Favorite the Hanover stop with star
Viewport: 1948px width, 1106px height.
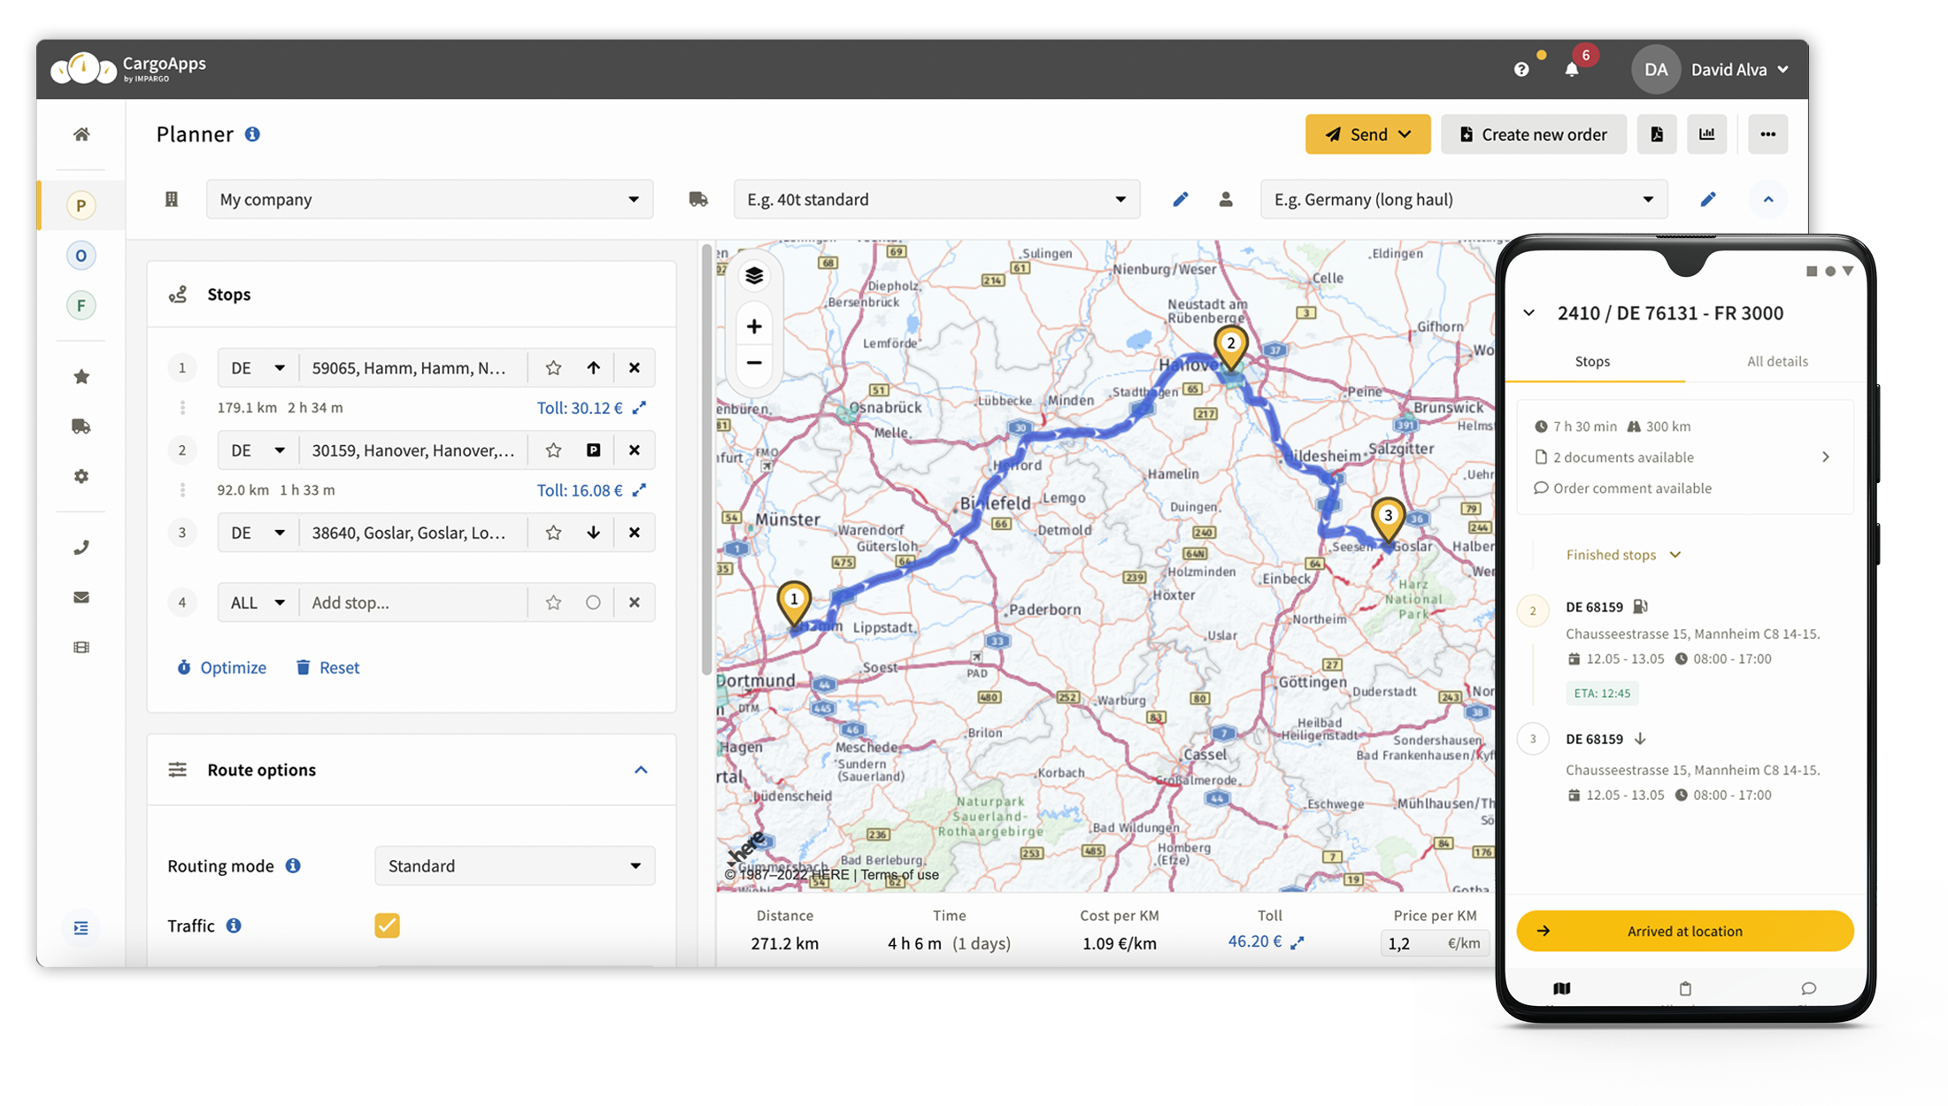[554, 450]
